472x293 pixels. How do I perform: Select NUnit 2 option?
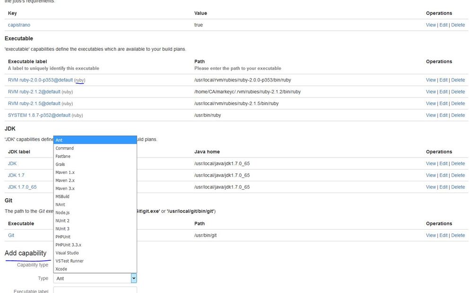point(95,221)
